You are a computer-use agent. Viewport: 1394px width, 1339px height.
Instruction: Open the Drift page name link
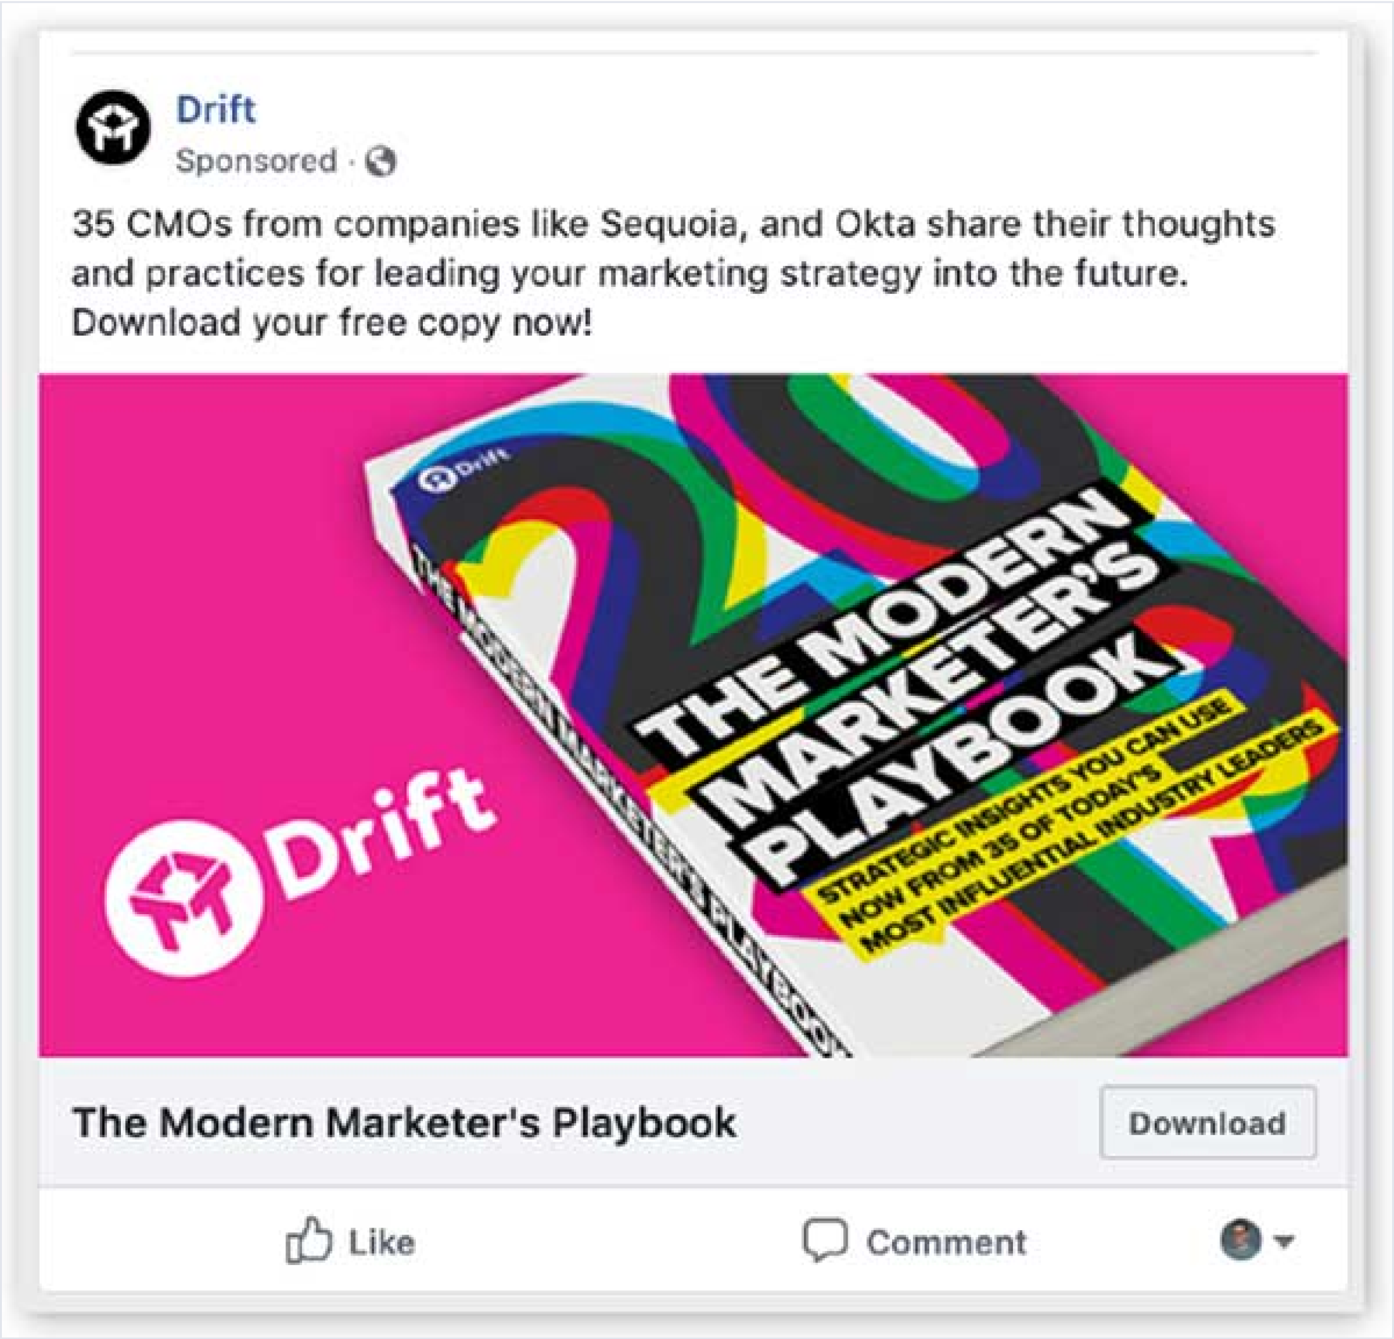[215, 110]
